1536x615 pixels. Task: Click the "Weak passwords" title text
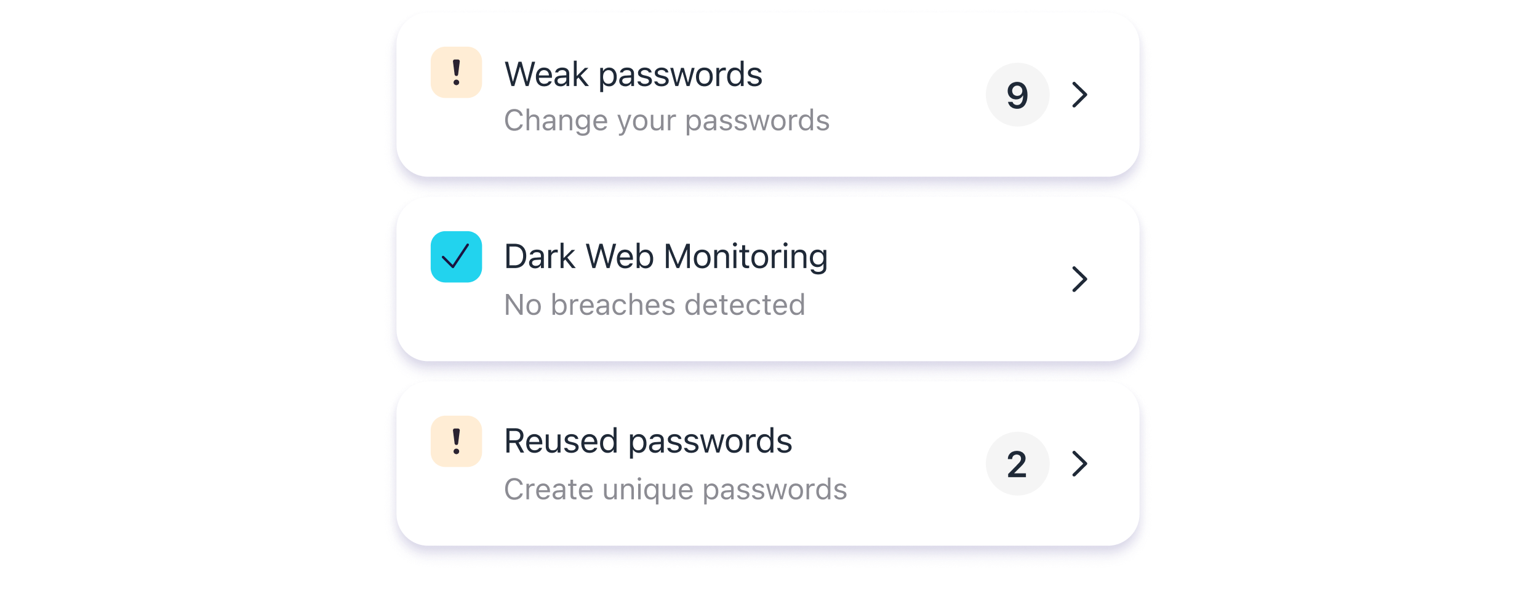(x=633, y=75)
